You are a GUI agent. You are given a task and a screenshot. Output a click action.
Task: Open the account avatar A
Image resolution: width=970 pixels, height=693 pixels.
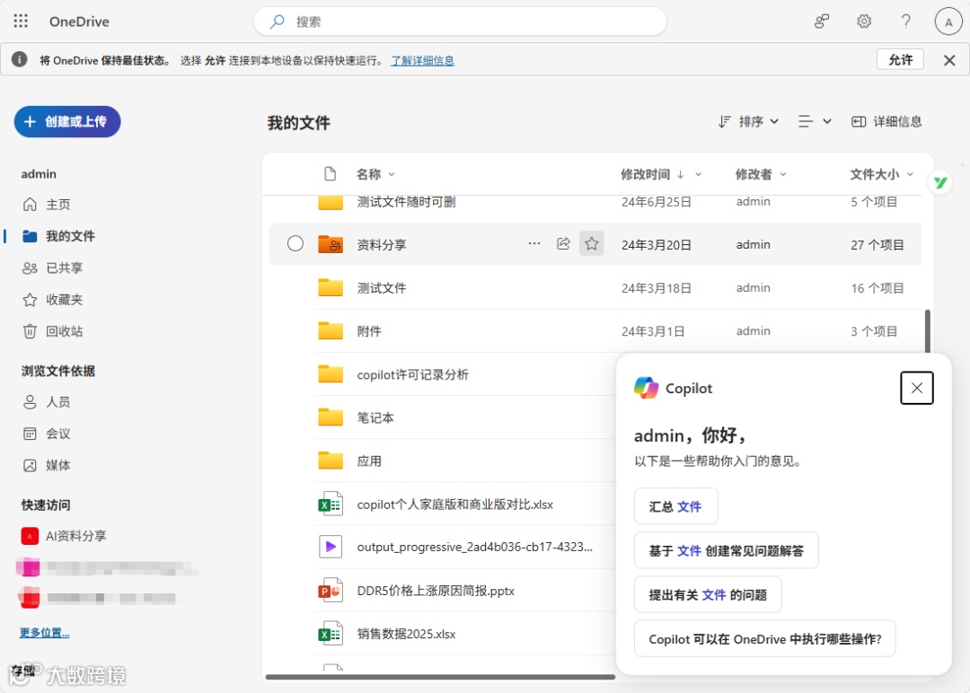[948, 22]
